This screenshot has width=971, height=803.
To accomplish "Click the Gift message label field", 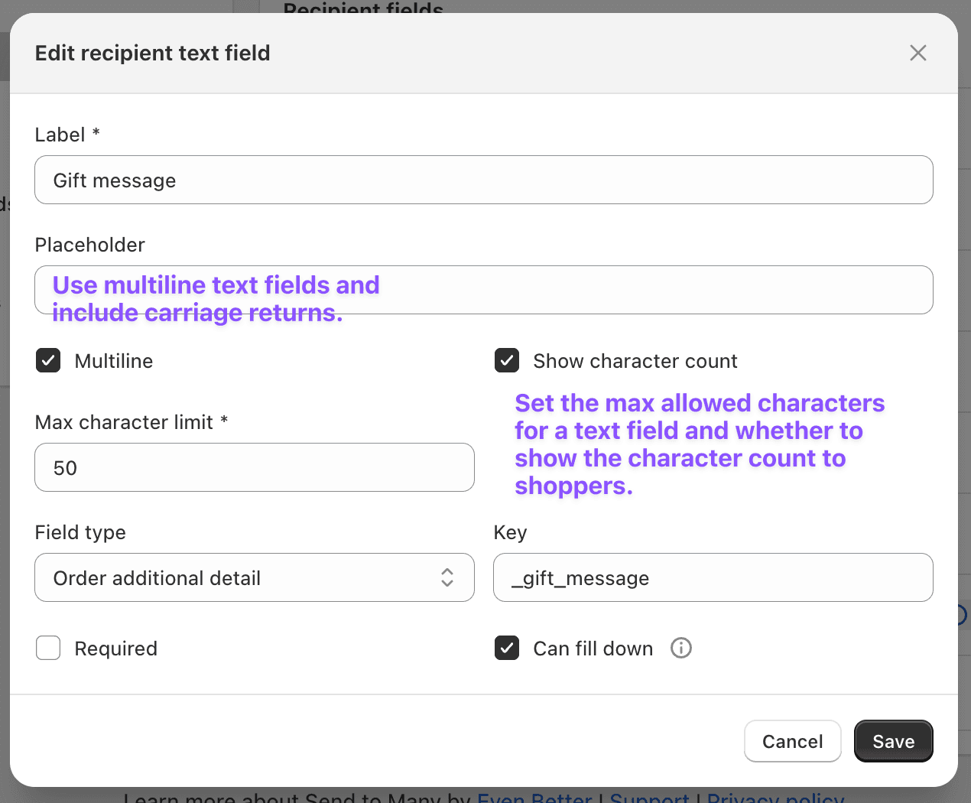I will click(x=483, y=180).
